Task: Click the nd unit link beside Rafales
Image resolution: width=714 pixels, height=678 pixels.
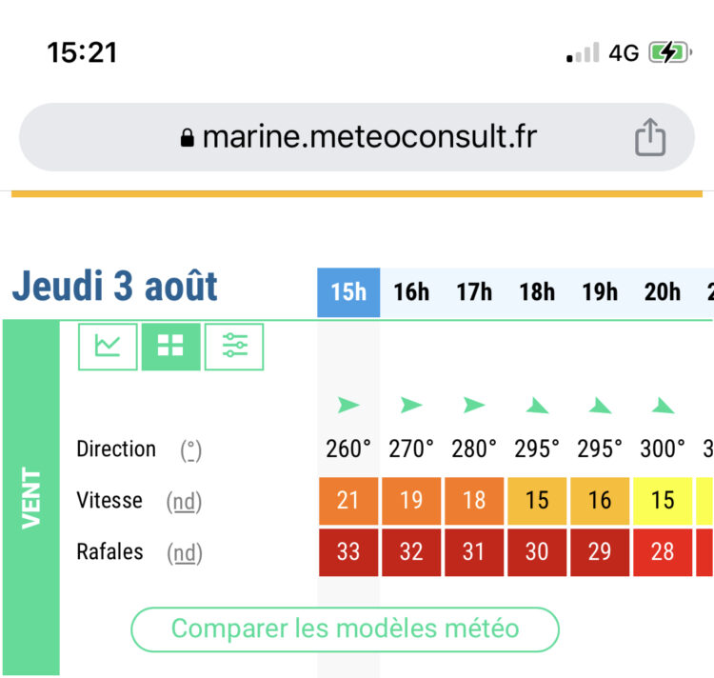Action: point(185,553)
